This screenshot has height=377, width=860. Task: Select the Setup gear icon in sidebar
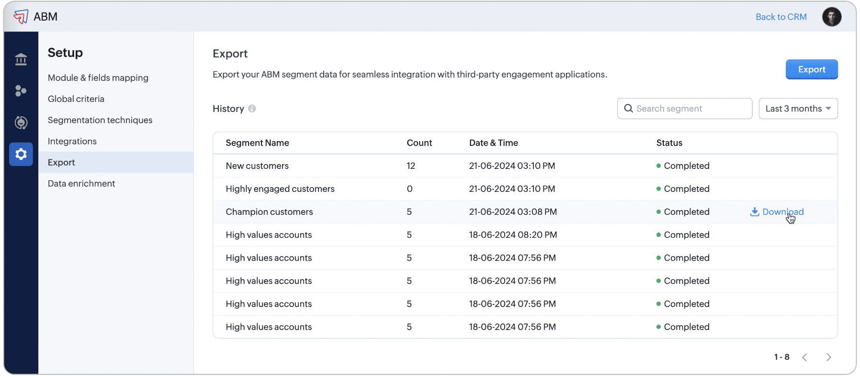[x=21, y=154]
